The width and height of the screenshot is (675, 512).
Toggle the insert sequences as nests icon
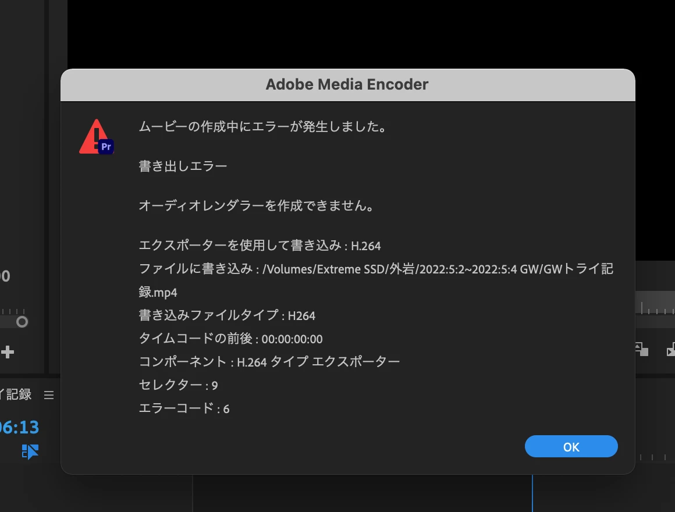pyautogui.click(x=30, y=451)
